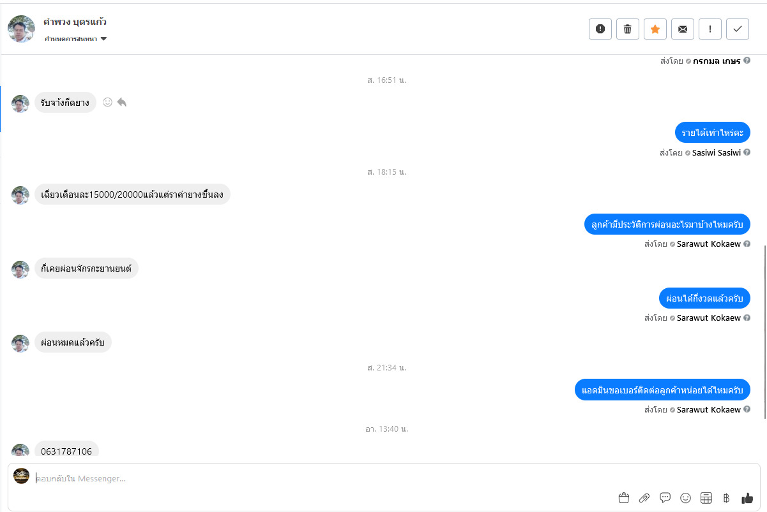Screen dimensions: 767x512
Task: Click the help icon beside Sasiwi Sasiwi
Action: pos(747,152)
